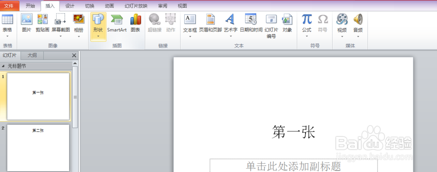
Task: Switch to the Design (设计) tab
Action: point(69,6)
